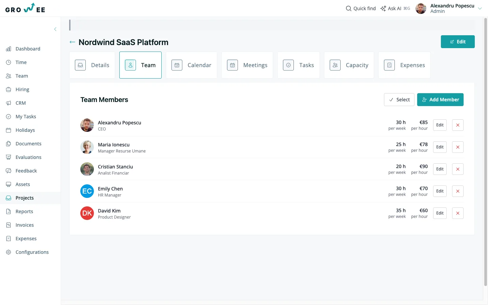Edit Emily Chen's team entry

440,191
